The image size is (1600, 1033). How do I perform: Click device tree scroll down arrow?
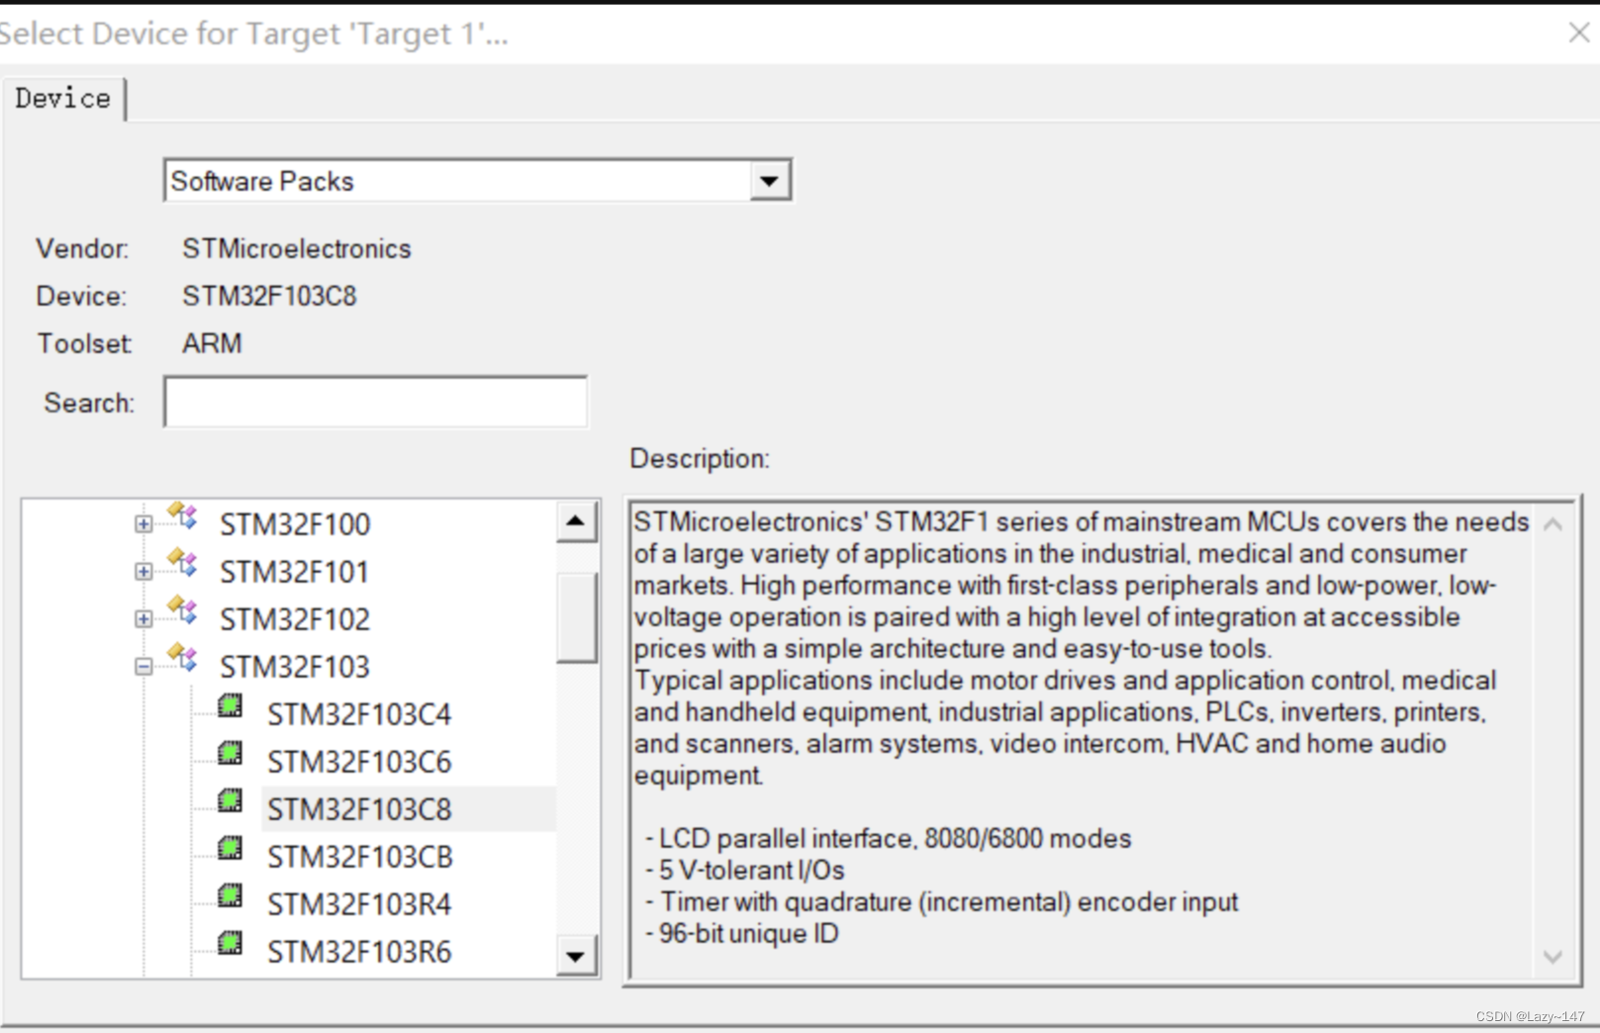pyautogui.click(x=576, y=956)
